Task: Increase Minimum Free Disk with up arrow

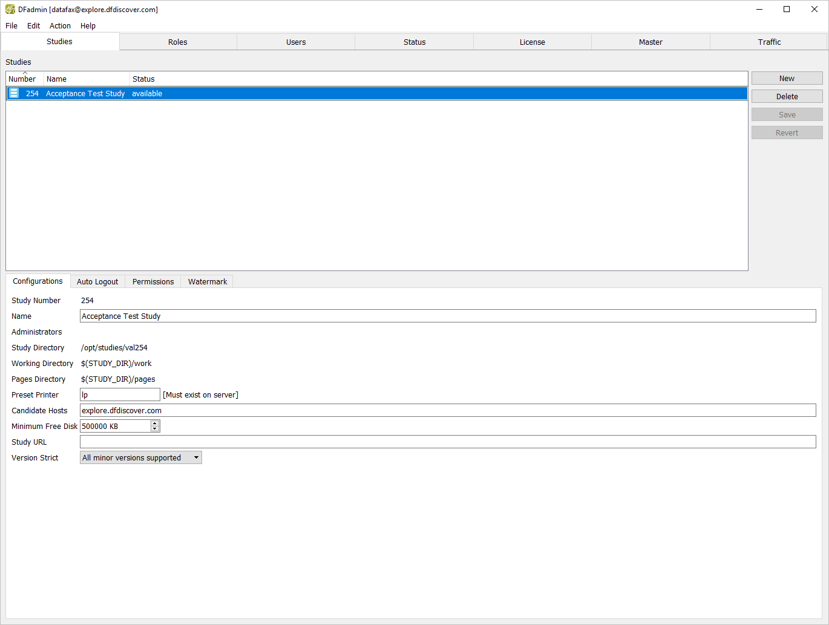Action: point(155,424)
